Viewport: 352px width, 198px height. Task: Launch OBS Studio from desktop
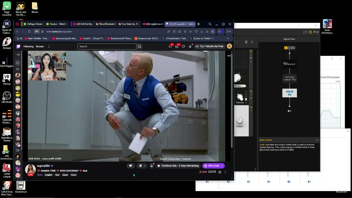7,97
